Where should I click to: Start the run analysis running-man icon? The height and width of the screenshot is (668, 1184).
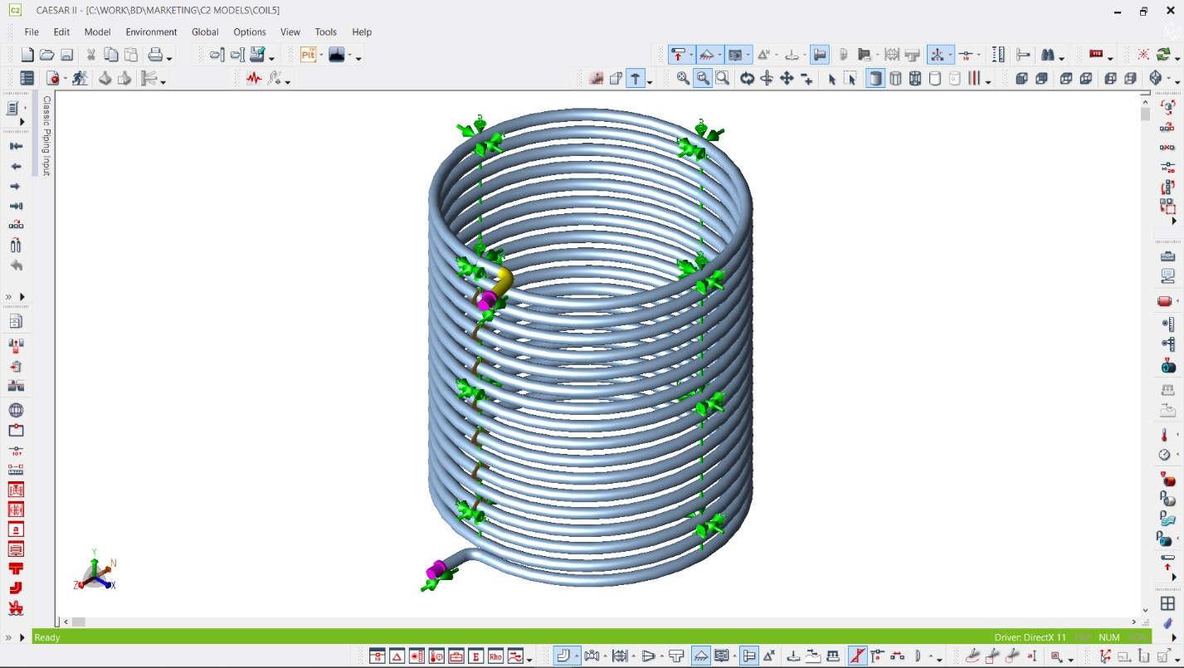coord(80,78)
